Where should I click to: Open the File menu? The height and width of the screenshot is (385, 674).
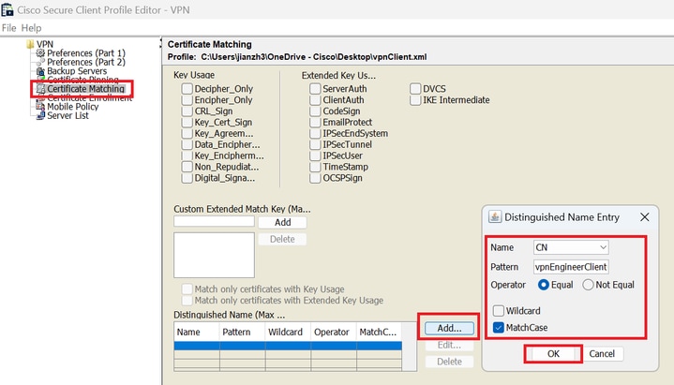[x=8, y=28]
